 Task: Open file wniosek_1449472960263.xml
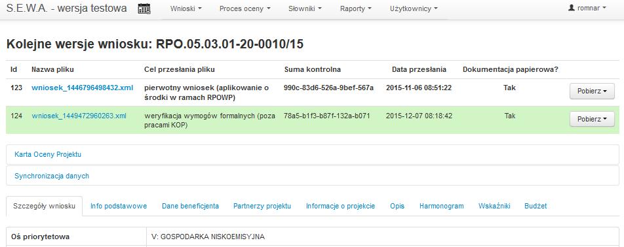79,116
